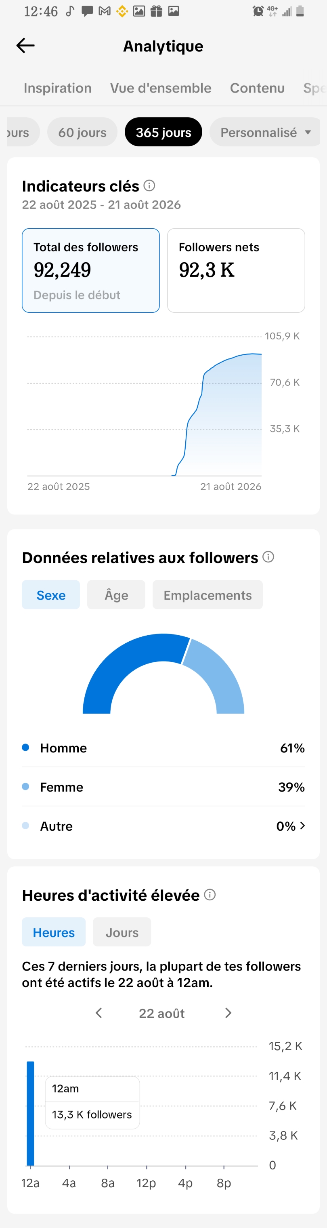Show follower Emplacements breakdown
This screenshot has height=1228, width=327.
point(208,595)
